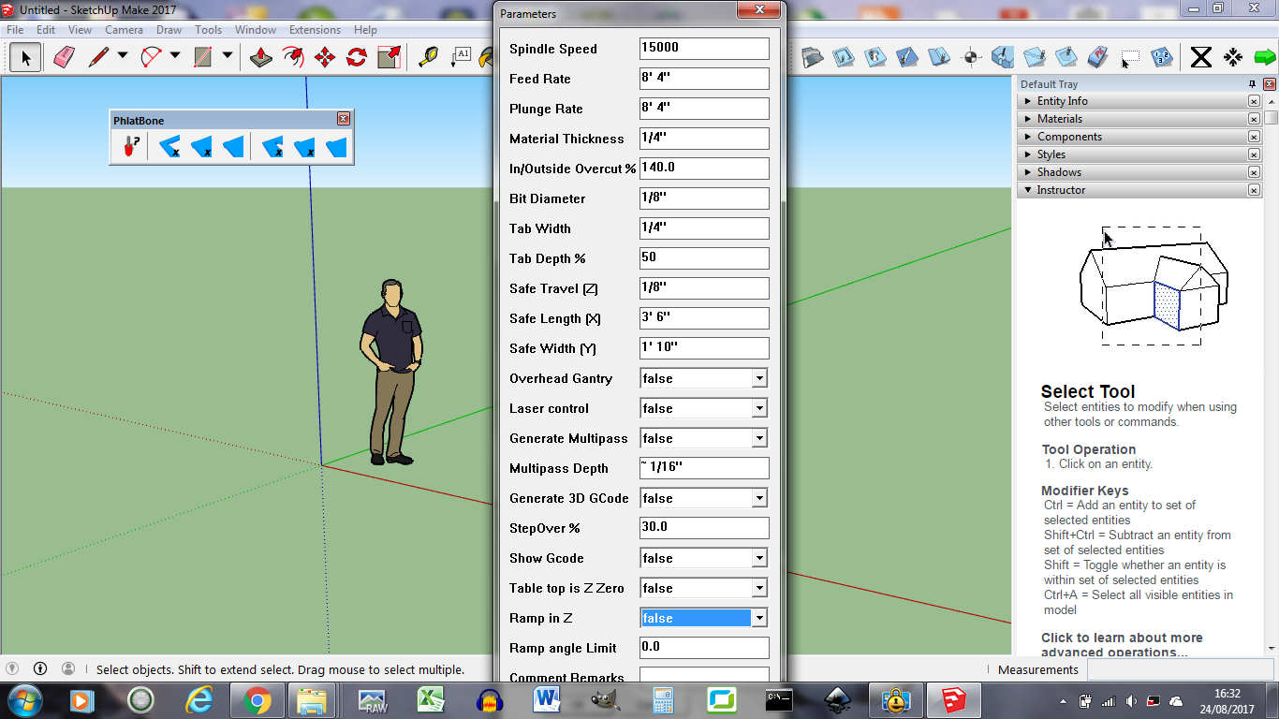Click the Spindle Speed input field

704,49
